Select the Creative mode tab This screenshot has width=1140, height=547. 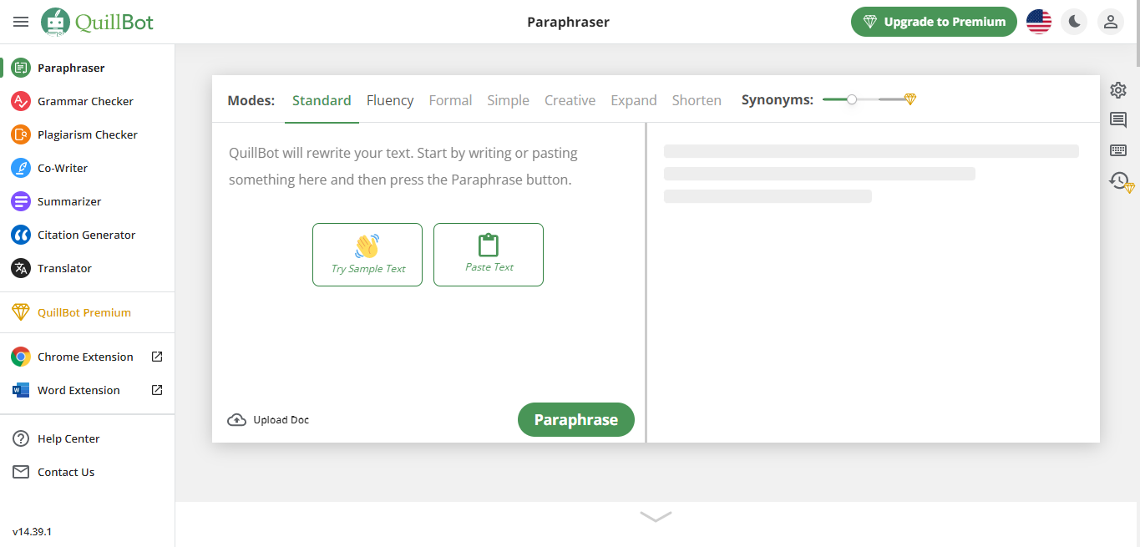point(570,100)
